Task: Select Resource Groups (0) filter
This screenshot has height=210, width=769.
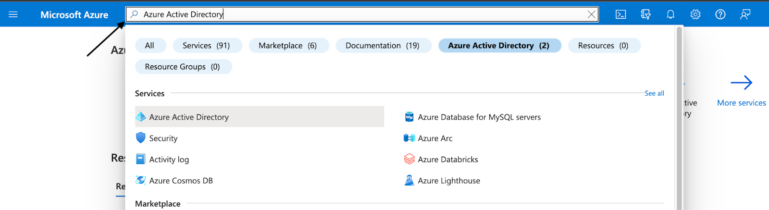Action: click(x=182, y=67)
